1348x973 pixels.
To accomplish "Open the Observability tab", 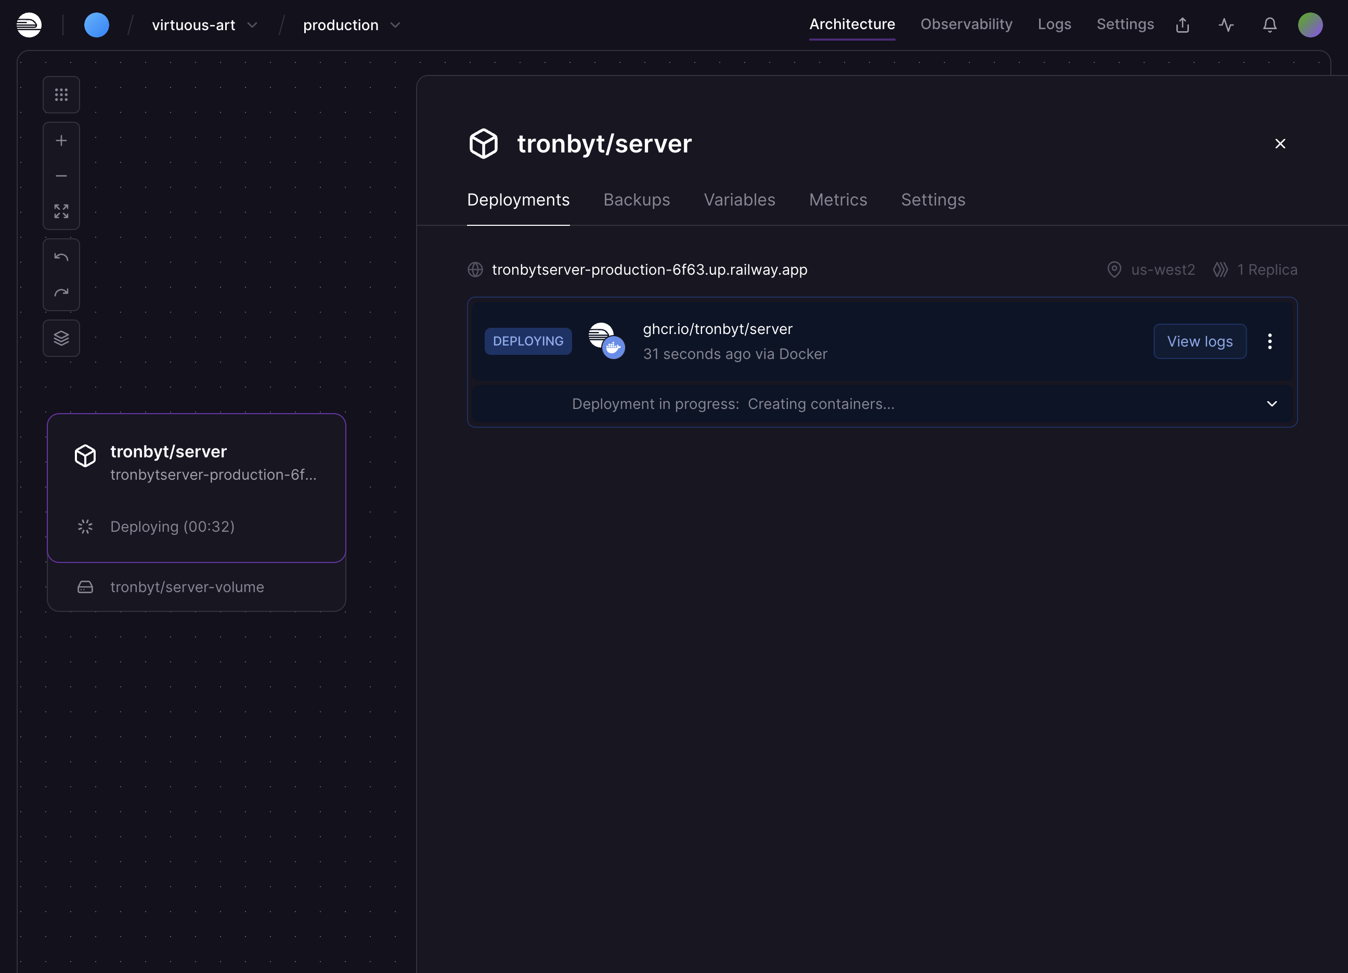I will 966,24.
